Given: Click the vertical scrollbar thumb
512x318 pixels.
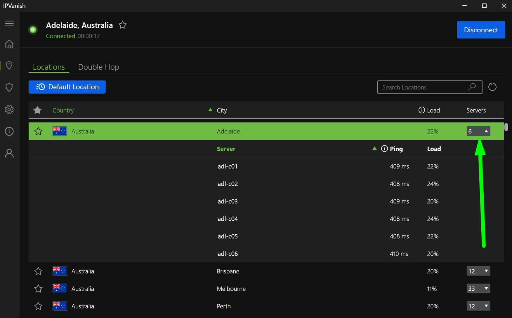Looking at the screenshot, I should click(506, 127).
